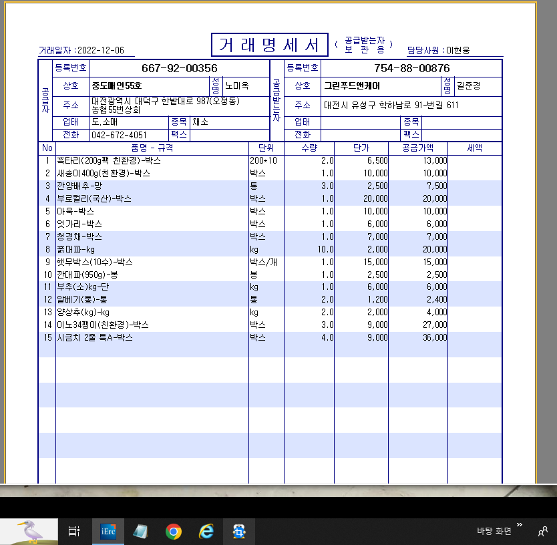Launch Internet Explorer from the taskbar

coord(207,532)
